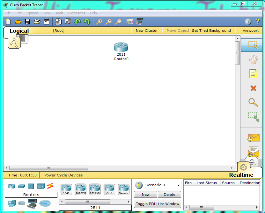Click the Print icon in the toolbar

pos(37,22)
